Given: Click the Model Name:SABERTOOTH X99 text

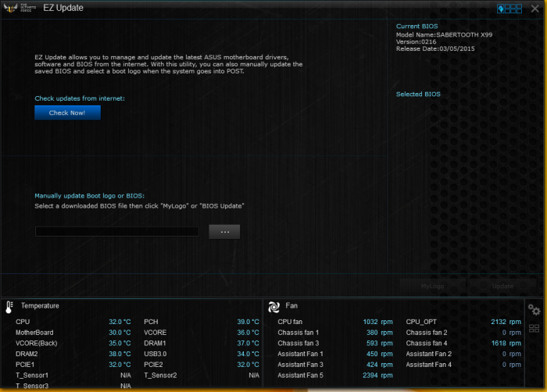Looking at the screenshot, I should [444, 35].
